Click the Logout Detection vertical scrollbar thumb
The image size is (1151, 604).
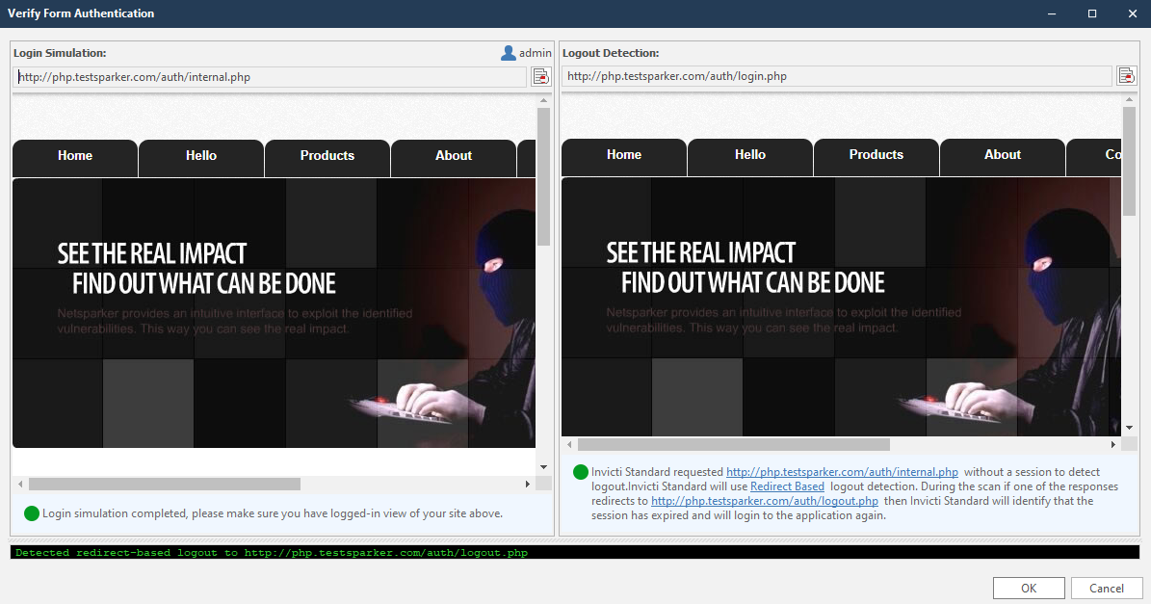coord(1130,161)
